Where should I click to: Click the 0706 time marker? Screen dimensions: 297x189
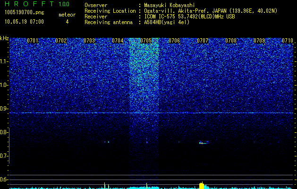pos(174,41)
